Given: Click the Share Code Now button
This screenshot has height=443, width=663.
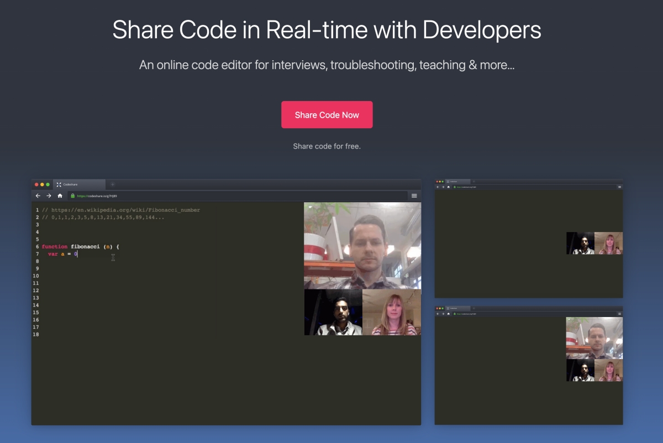Looking at the screenshot, I should 327,115.
